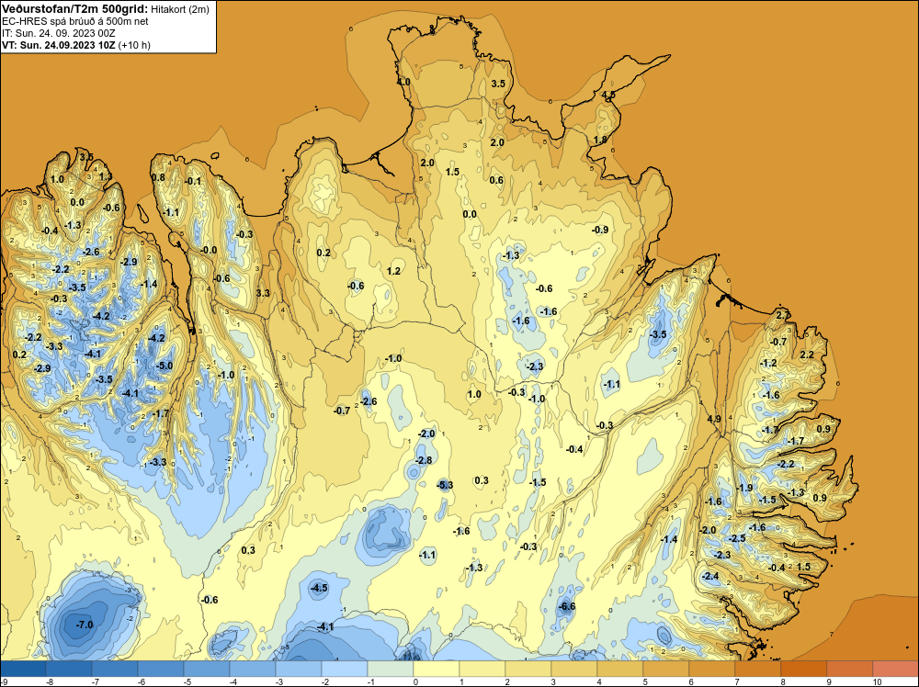Click the -5.3 temperature label
The image size is (919, 687).
pos(445,485)
